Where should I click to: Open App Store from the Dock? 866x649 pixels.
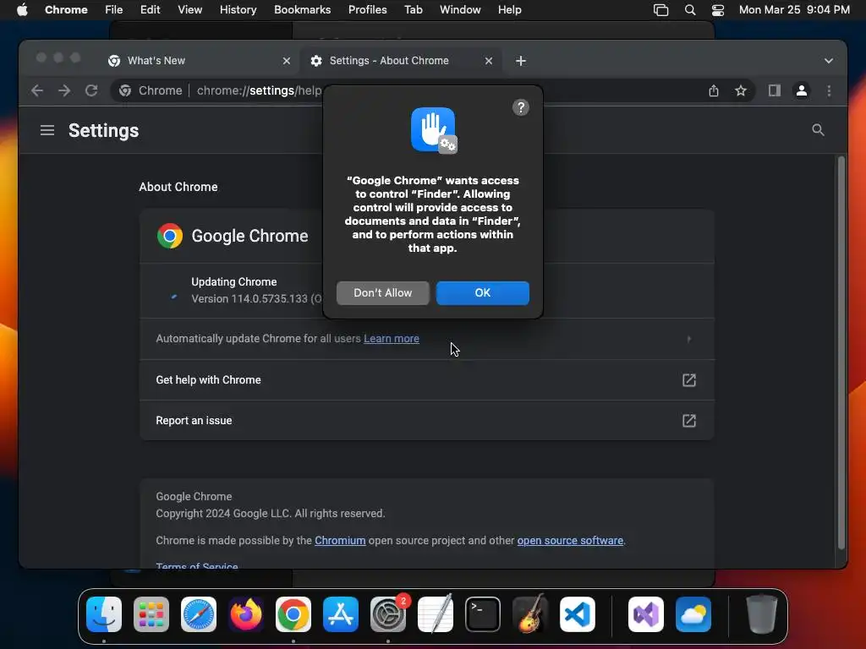(341, 614)
